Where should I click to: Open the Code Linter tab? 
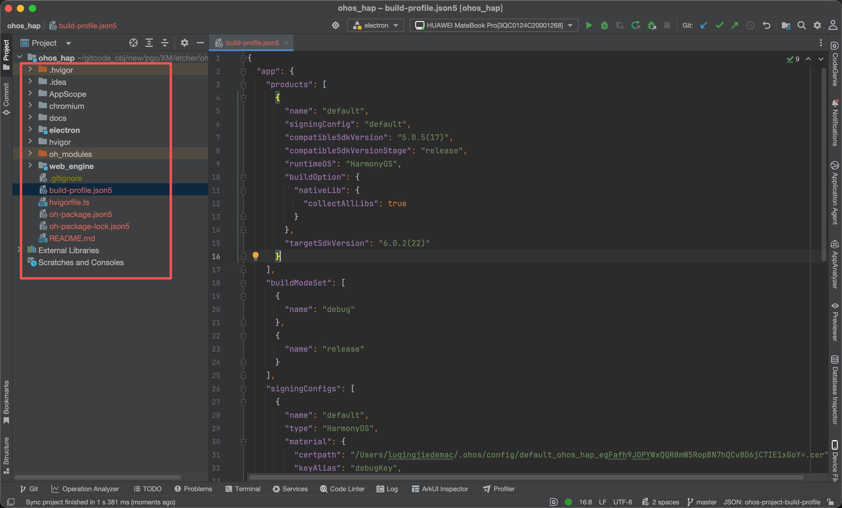tap(343, 489)
